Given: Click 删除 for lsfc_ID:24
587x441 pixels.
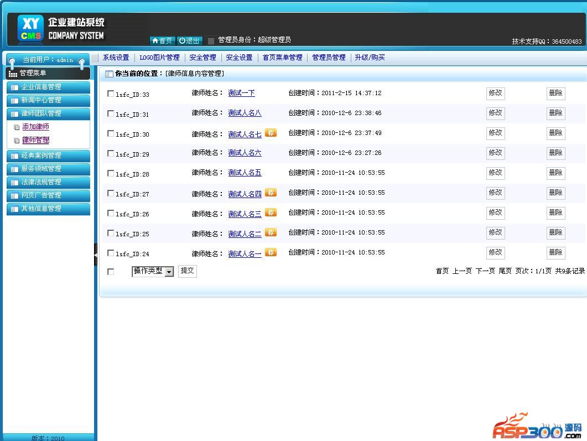Looking at the screenshot, I should (x=555, y=253).
